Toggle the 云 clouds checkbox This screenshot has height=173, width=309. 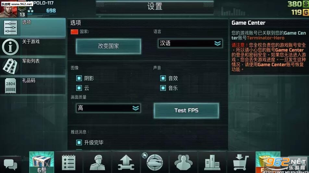click(79, 88)
